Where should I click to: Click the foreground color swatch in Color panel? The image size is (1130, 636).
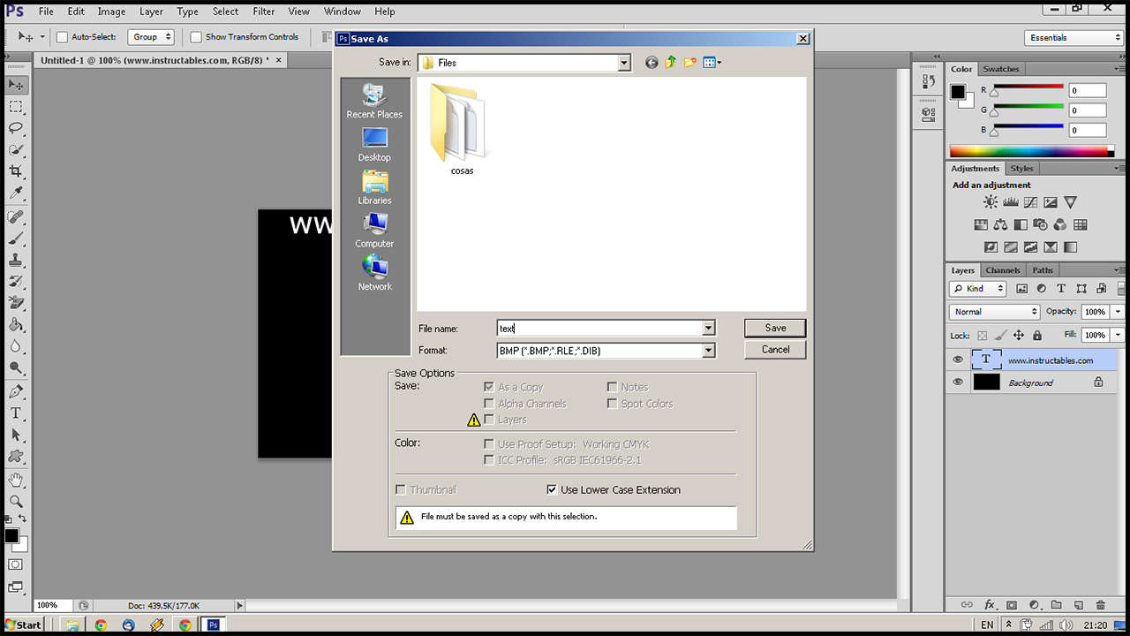[x=958, y=92]
